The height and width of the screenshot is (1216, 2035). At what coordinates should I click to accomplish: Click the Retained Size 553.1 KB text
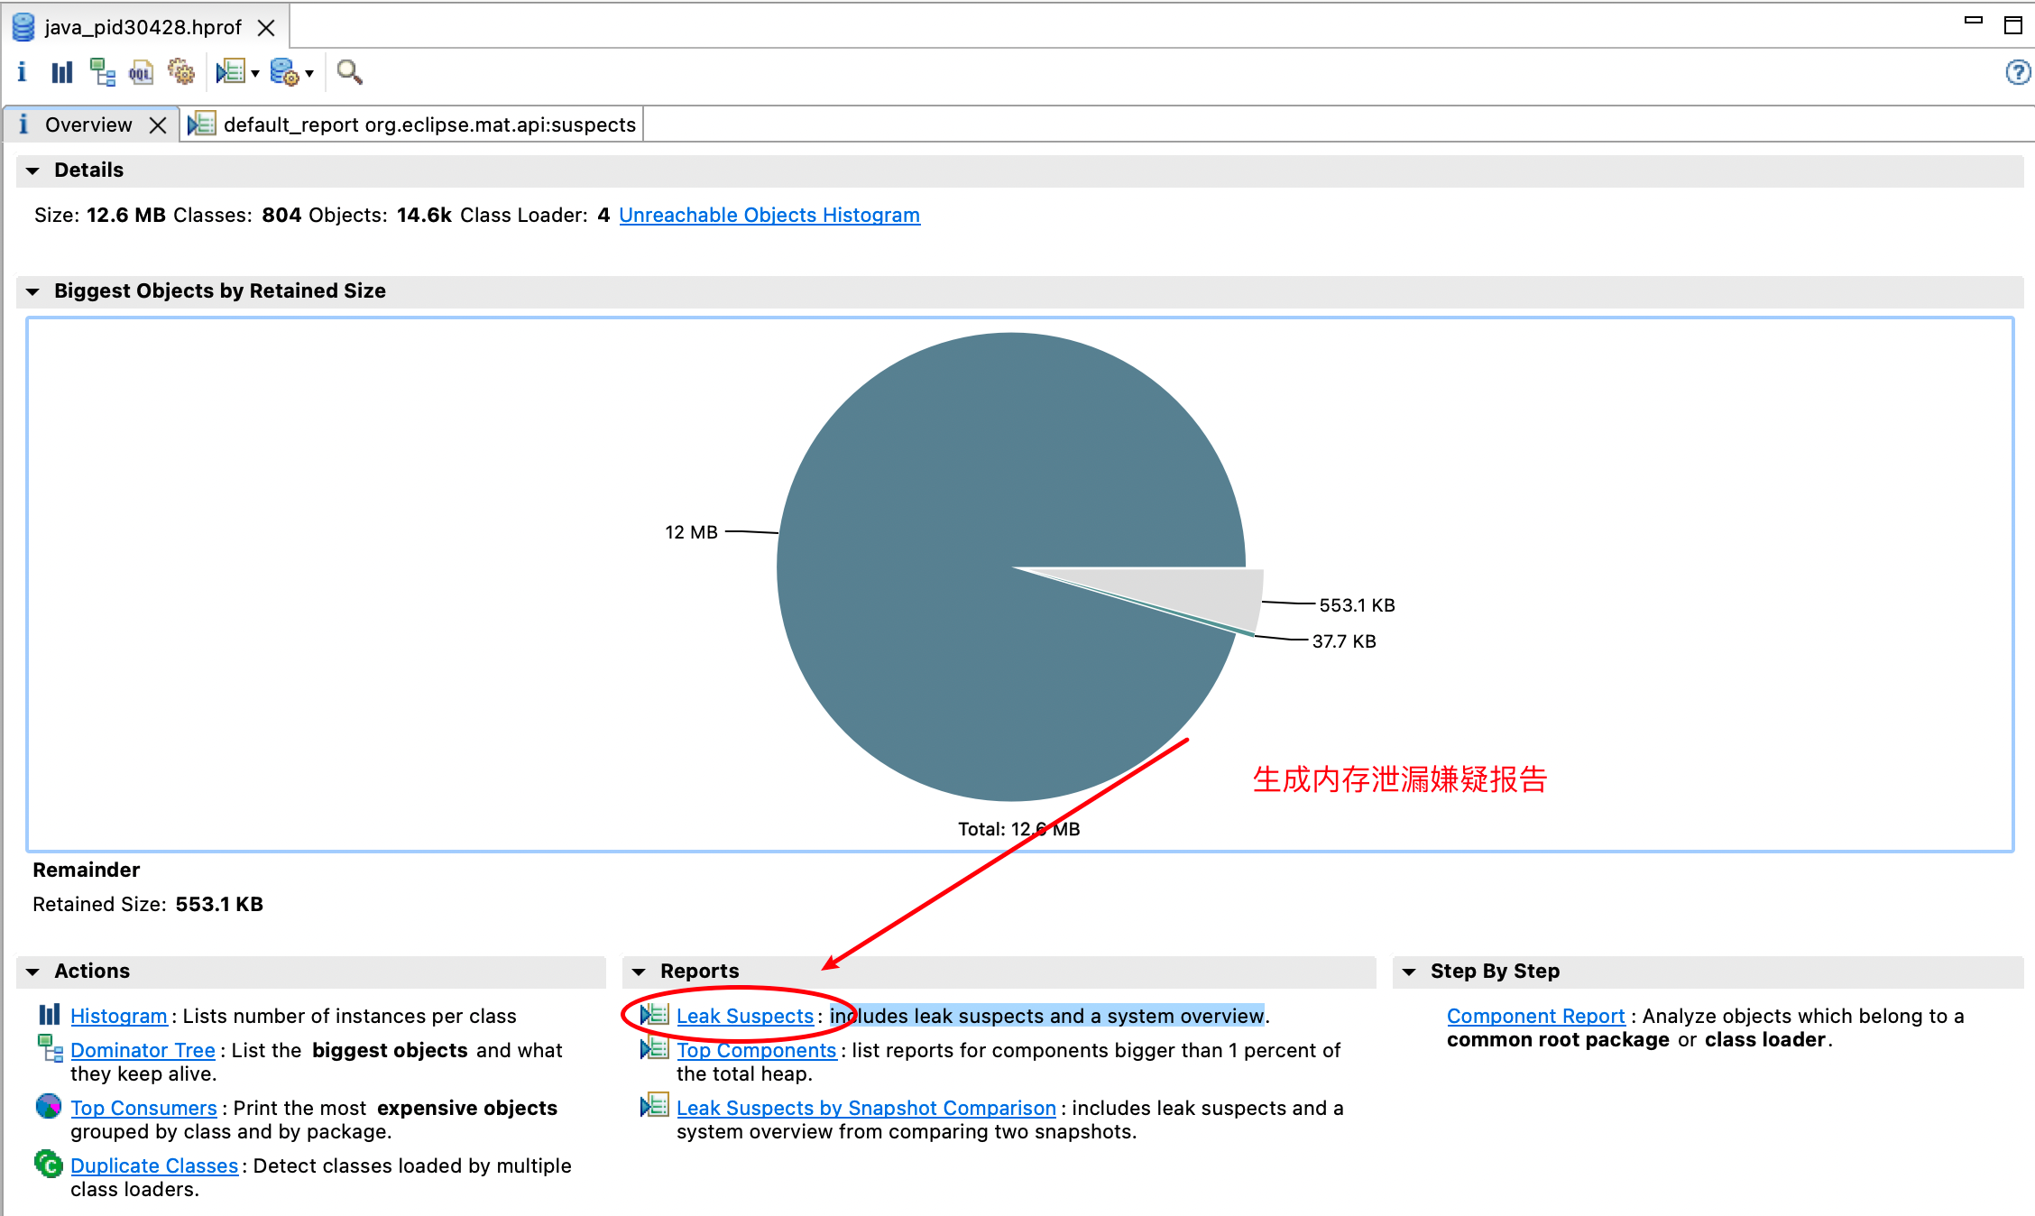click(x=148, y=904)
